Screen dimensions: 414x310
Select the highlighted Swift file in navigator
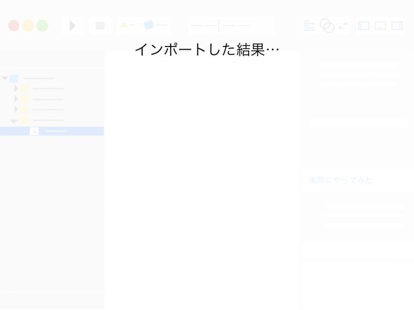(52, 131)
